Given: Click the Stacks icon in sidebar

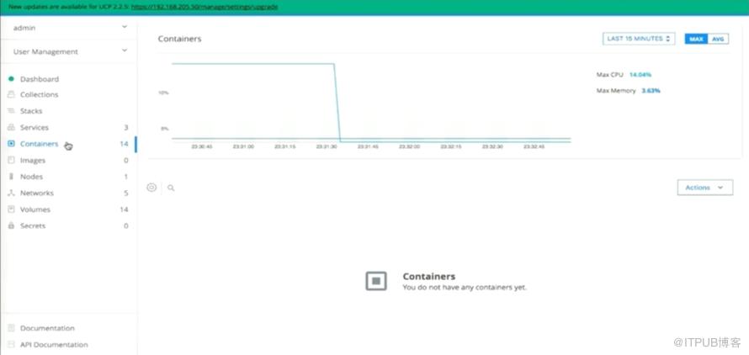Looking at the screenshot, I should (11, 111).
